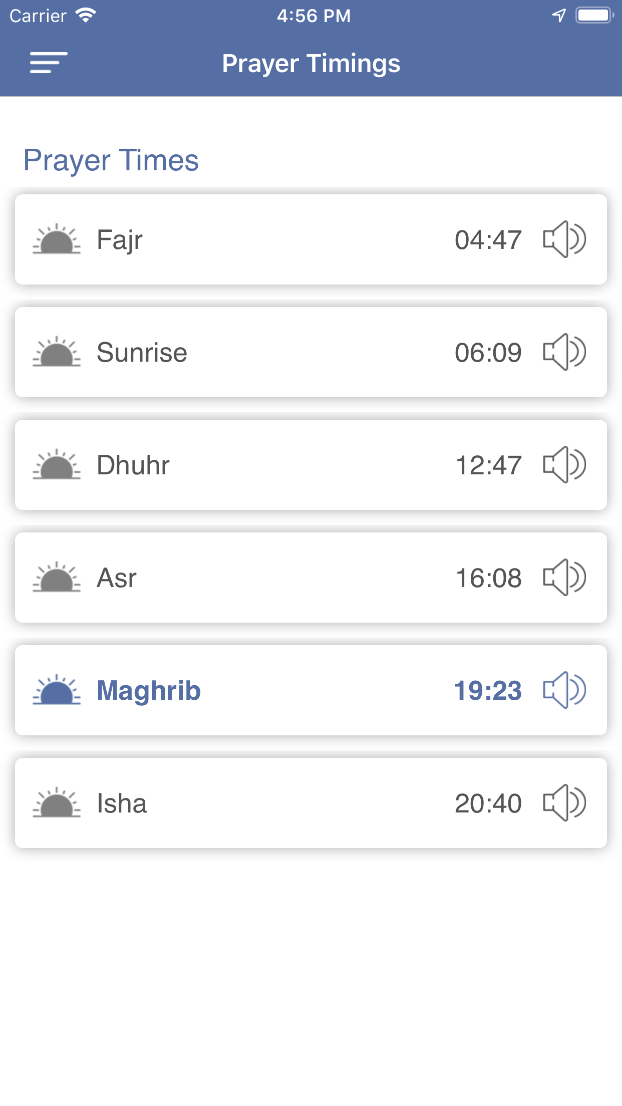Toggle Fajr adhan sound

pyautogui.click(x=564, y=239)
